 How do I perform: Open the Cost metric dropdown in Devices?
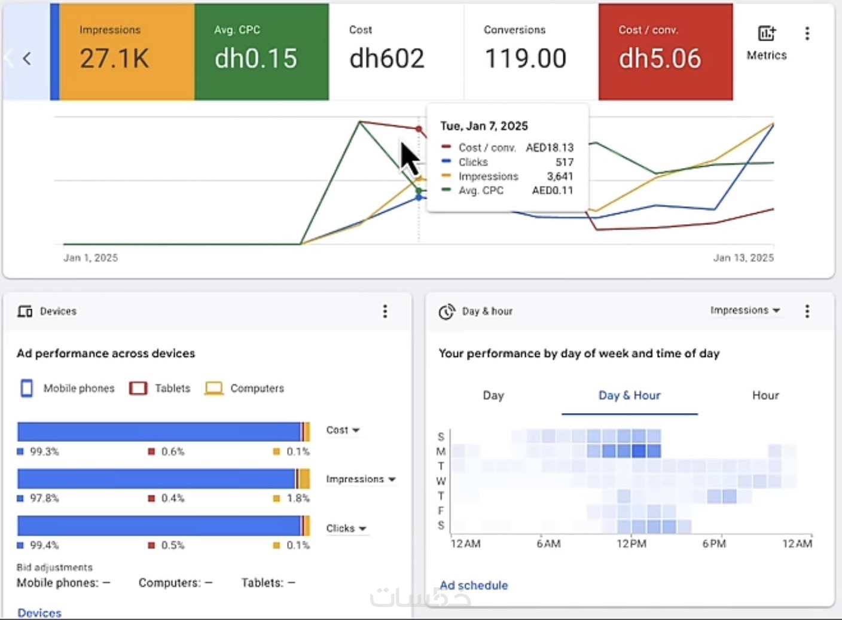pos(343,430)
